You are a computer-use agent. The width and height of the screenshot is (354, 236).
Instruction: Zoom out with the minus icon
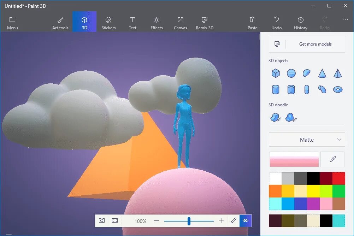[157, 221]
